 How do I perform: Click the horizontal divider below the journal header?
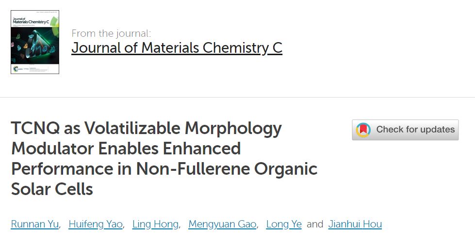click(x=238, y=97)
